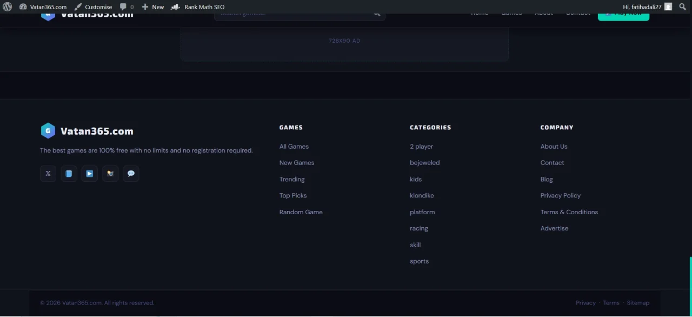The image size is (692, 317).
Task: Click the admin bar search magnifier
Action: [x=682, y=6]
